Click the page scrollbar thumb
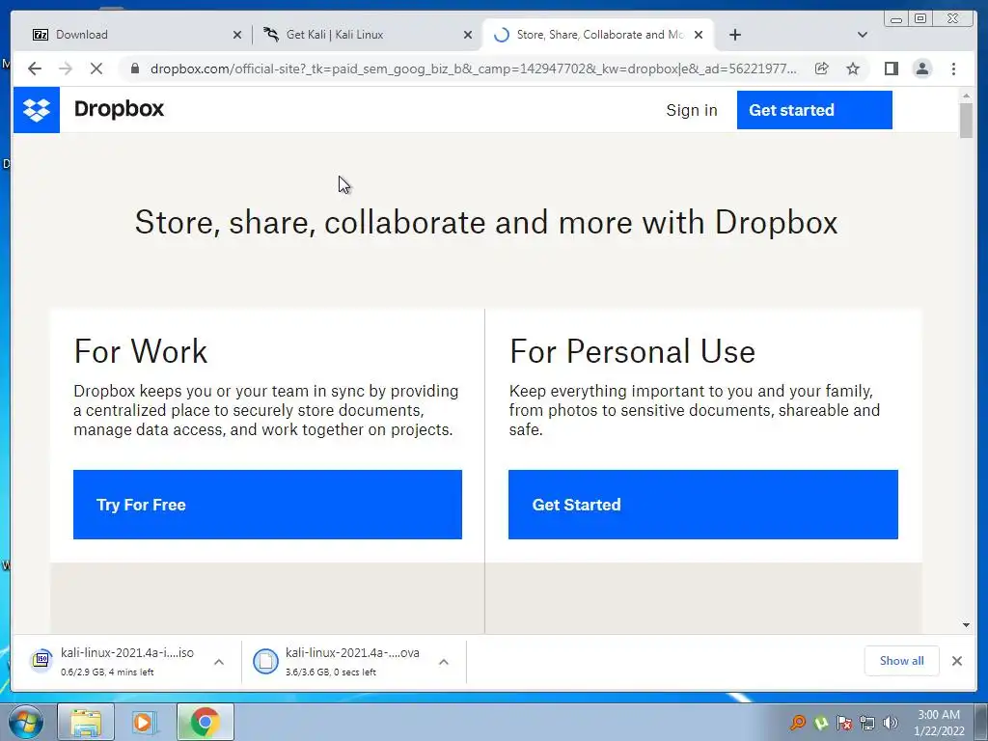This screenshot has width=988, height=741. (x=966, y=120)
